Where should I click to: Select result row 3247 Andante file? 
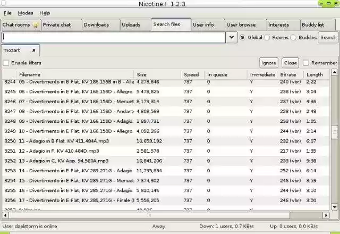click(x=166, y=111)
